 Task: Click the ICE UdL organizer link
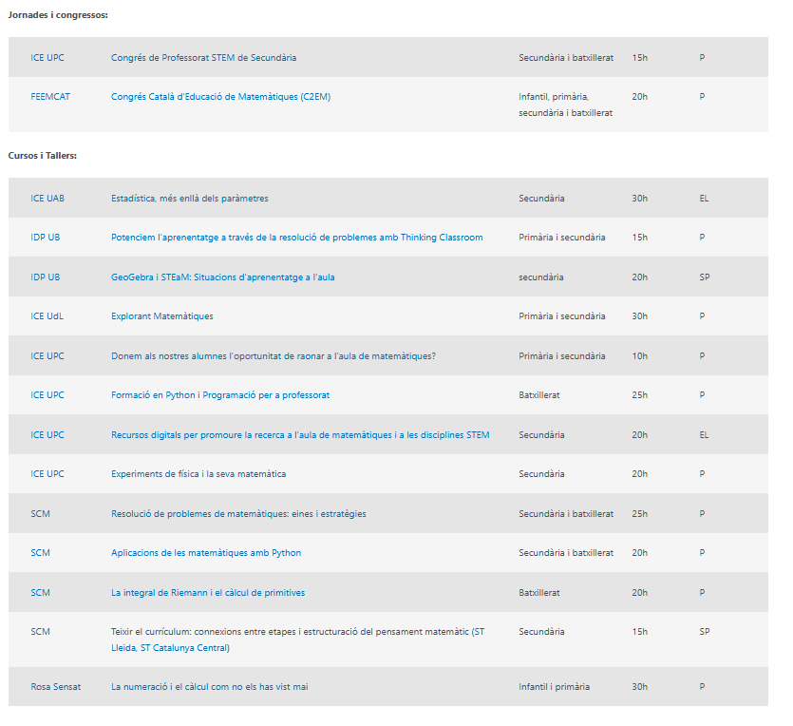tap(47, 316)
